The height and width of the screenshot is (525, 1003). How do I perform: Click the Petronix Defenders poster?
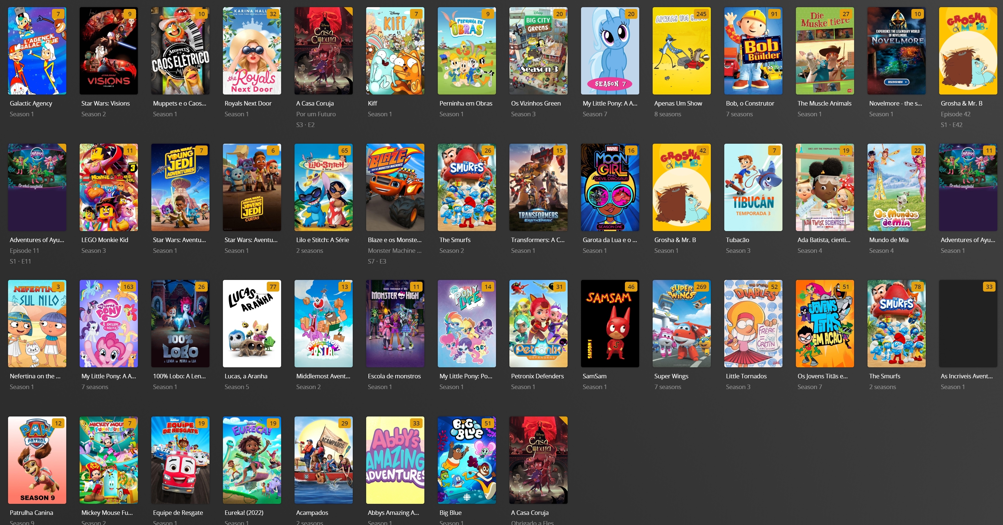[538, 323]
